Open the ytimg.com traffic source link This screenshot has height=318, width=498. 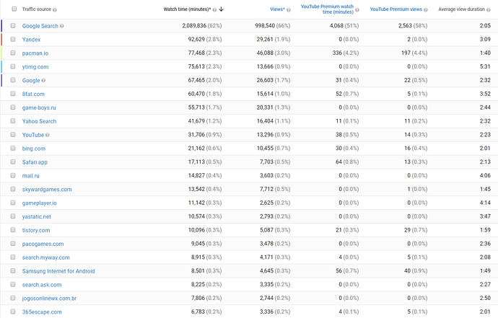point(35,67)
